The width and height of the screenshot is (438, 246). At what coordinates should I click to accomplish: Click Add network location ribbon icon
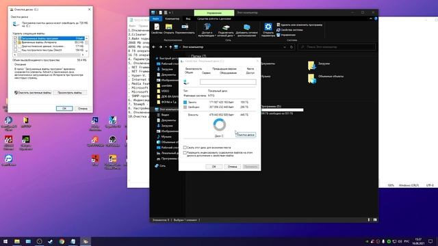coord(246,27)
